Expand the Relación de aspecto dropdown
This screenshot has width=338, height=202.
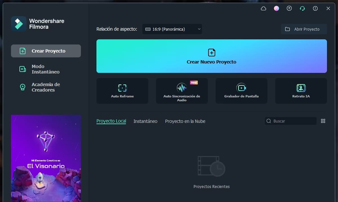172,29
